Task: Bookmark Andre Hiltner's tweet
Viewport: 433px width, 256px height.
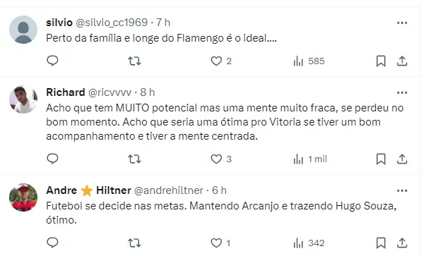Action: [x=381, y=243]
